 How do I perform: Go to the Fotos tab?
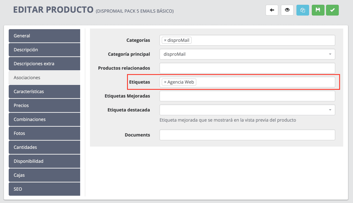click(44, 133)
